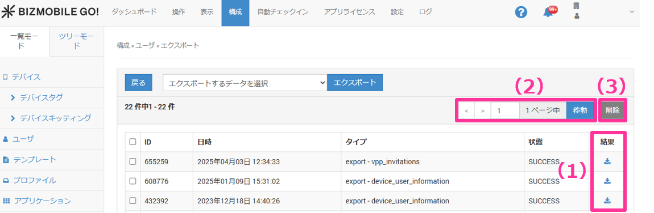Check the row checkbox for ID 655259
The height and width of the screenshot is (213, 654).
coord(133,161)
